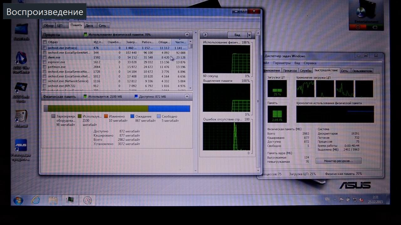Activate the Task Manager taskbar button
Screen dimensions: 401x225
pos(70,200)
